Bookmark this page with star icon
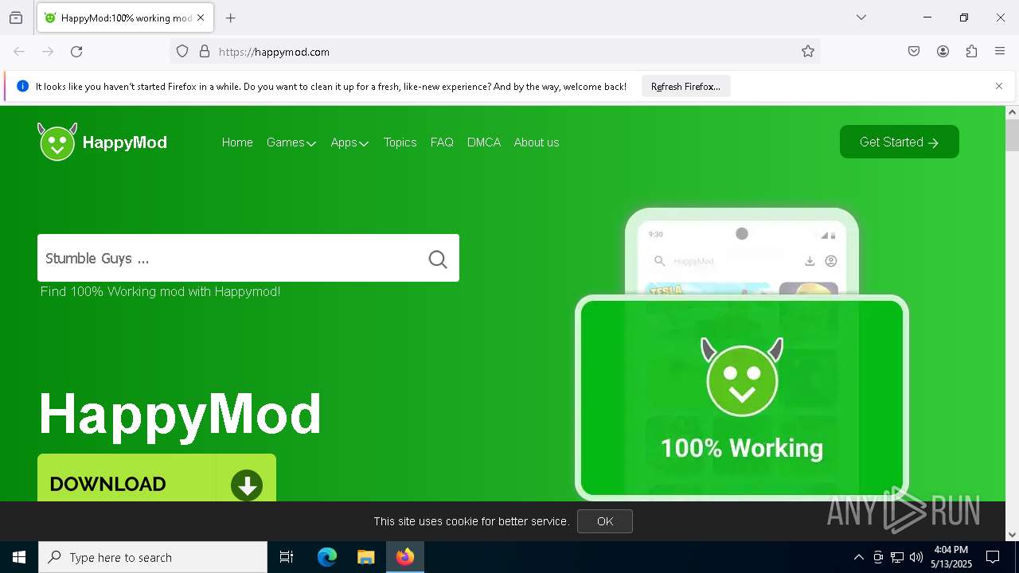 point(808,52)
